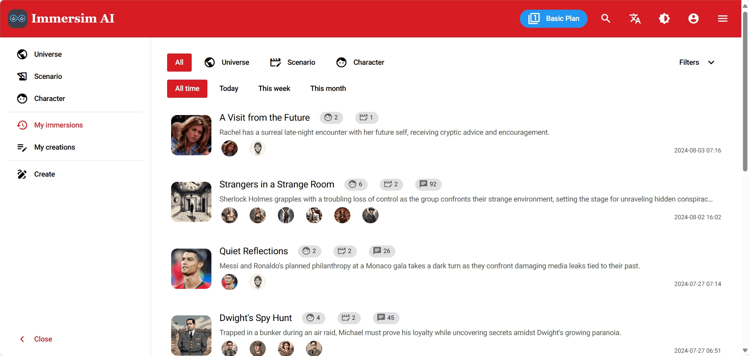Switch to the Scenario filter tab
Screen dimensions: 749x356
tap(293, 62)
